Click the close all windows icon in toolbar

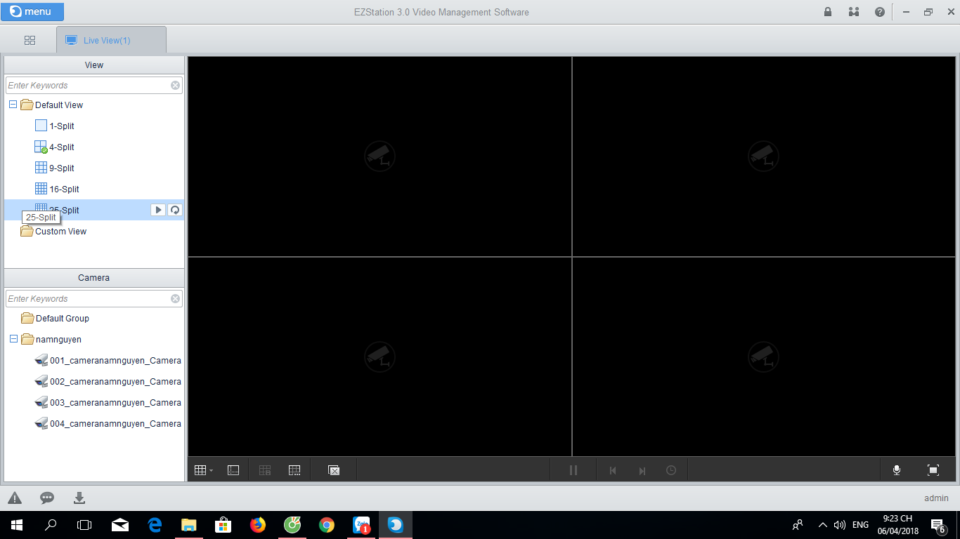334,470
